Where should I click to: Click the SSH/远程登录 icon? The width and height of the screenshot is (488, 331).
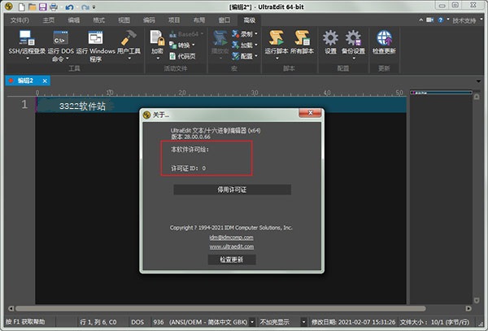pos(27,37)
